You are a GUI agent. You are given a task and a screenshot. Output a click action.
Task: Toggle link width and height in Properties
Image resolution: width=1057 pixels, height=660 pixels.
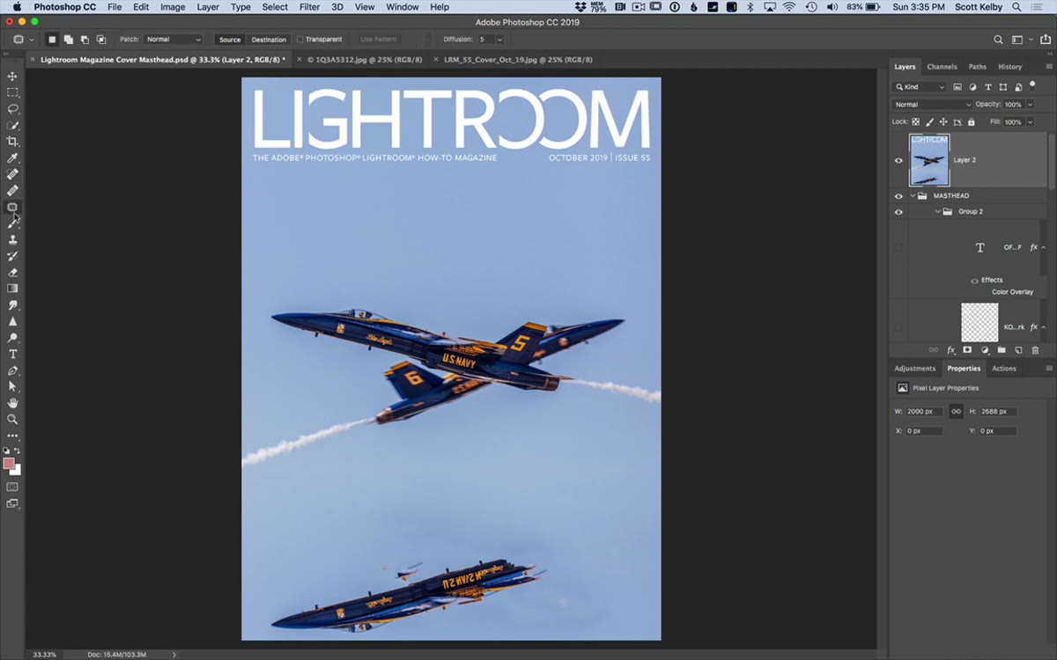[956, 411]
